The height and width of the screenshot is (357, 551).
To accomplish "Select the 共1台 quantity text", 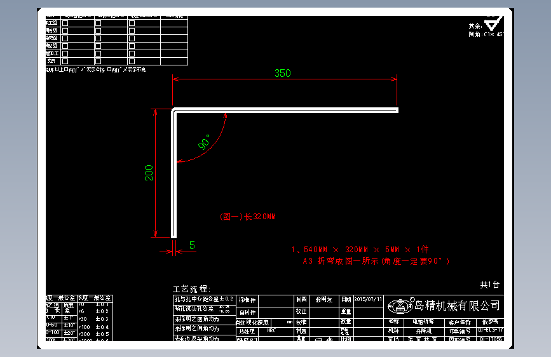I will point(490,285).
